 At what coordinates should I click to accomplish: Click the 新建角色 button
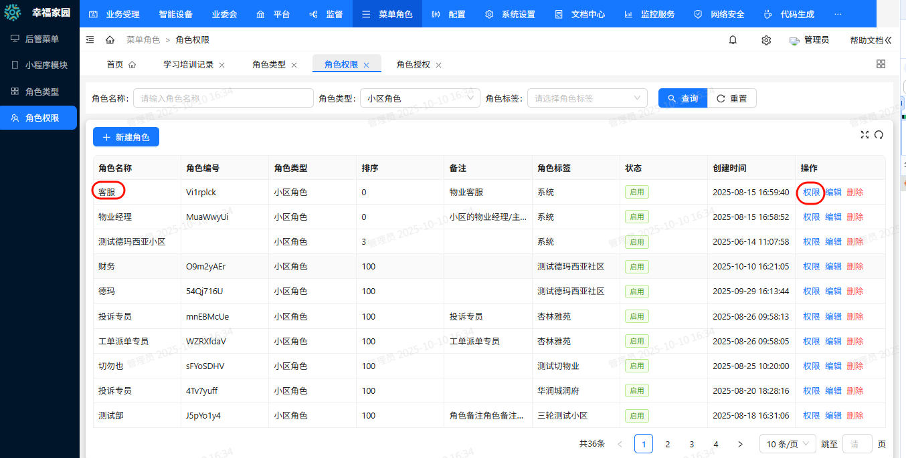tap(126, 137)
